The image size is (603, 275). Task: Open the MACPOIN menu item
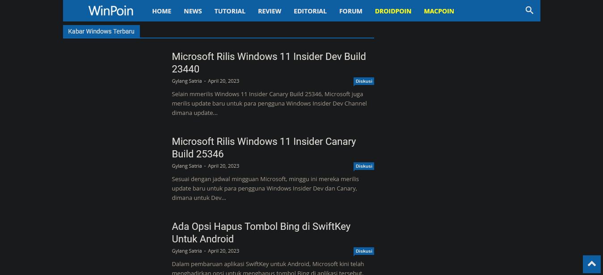tap(439, 11)
